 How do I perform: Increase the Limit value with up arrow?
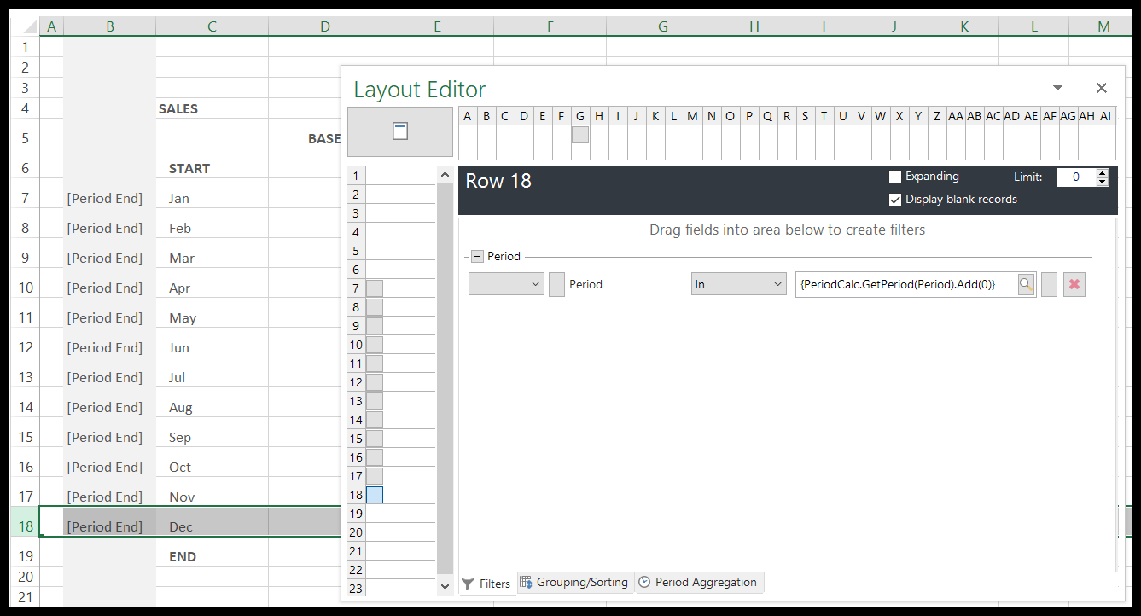click(1103, 173)
